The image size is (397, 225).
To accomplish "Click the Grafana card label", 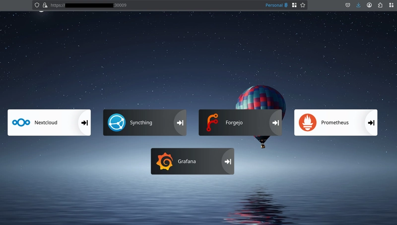I will point(187,161).
